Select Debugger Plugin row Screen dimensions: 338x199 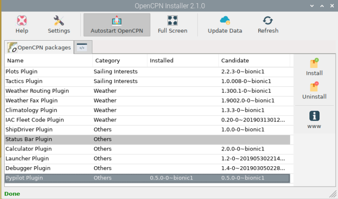click(x=148, y=169)
